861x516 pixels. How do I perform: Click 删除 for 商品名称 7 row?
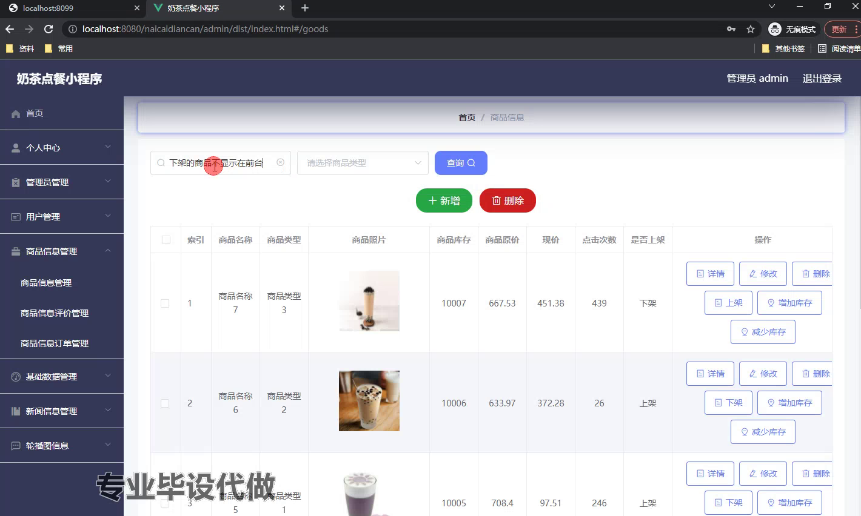click(812, 274)
